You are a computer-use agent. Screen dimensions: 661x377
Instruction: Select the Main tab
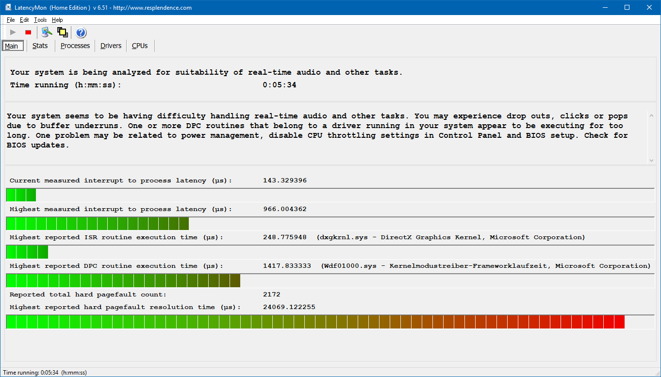coord(13,46)
